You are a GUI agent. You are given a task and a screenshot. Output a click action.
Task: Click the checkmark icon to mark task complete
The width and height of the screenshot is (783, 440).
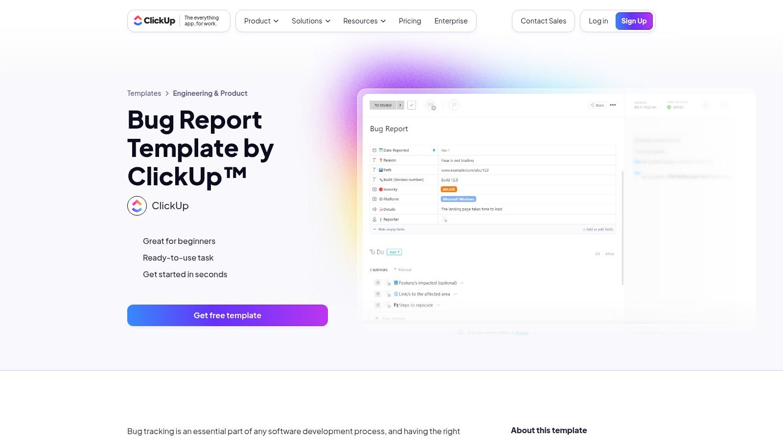[x=412, y=105]
